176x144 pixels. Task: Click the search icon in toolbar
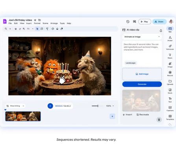[x=6, y=29]
